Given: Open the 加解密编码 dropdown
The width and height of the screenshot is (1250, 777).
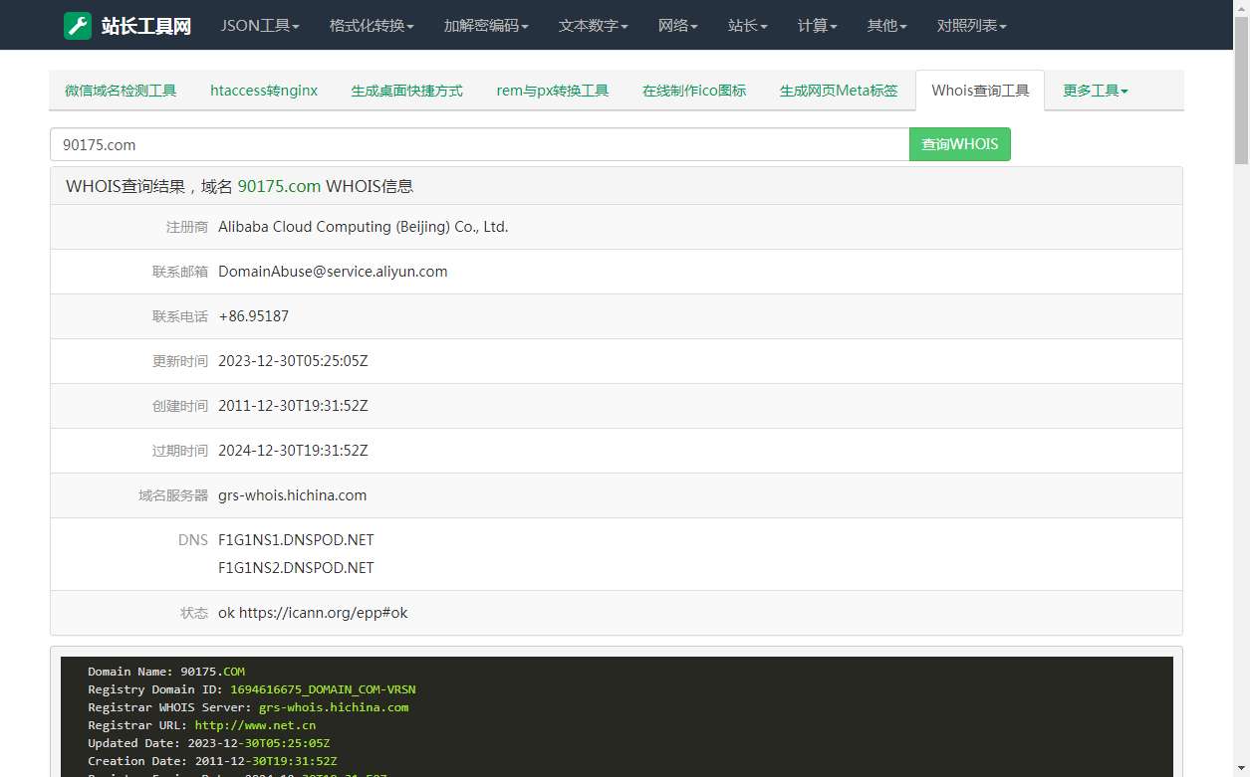Looking at the screenshot, I should [x=486, y=26].
